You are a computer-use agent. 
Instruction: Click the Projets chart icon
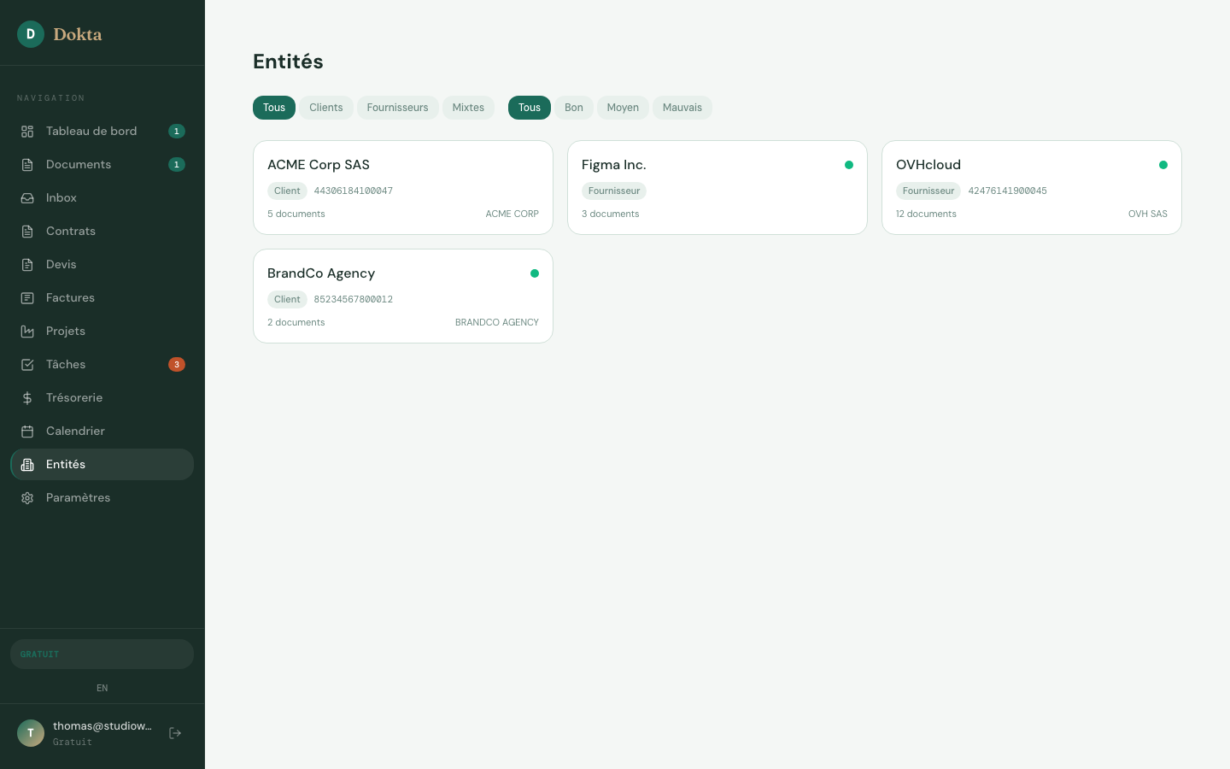tap(27, 332)
